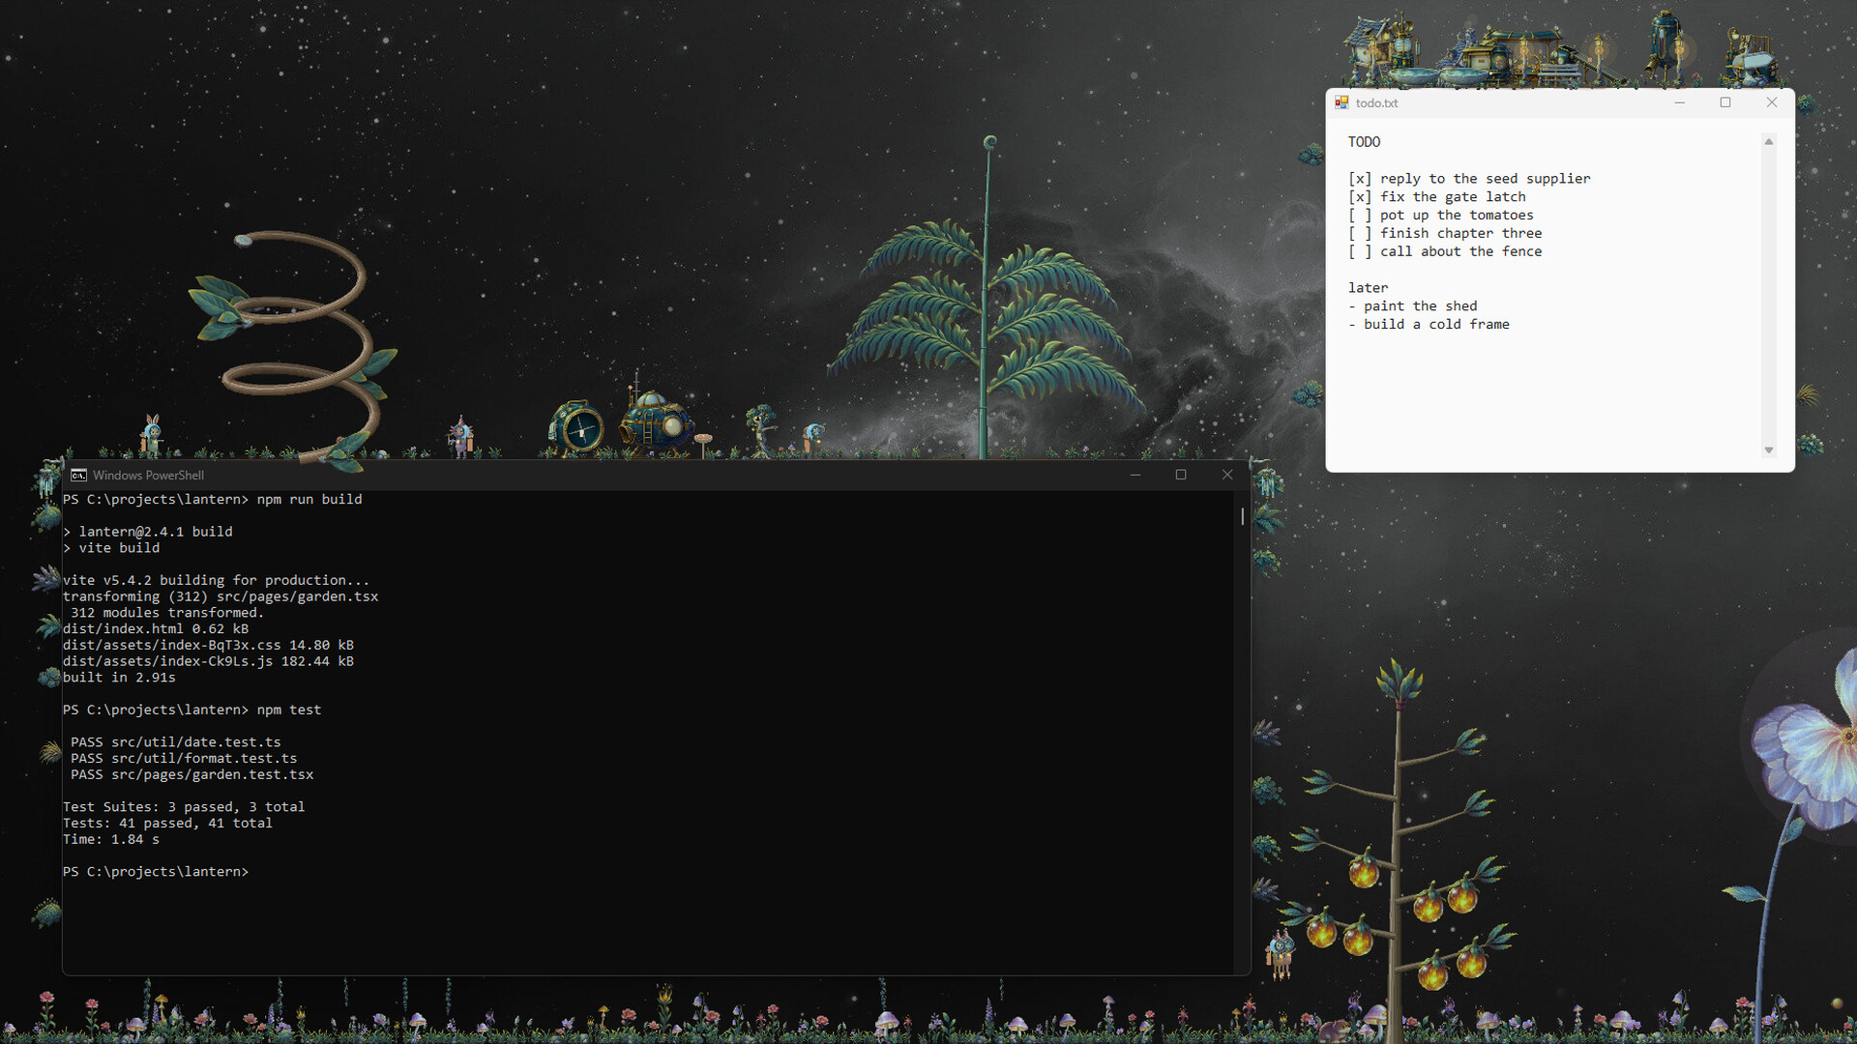The height and width of the screenshot is (1044, 1857).
Task: Click the todo.txt window app icon
Action: (1341, 102)
